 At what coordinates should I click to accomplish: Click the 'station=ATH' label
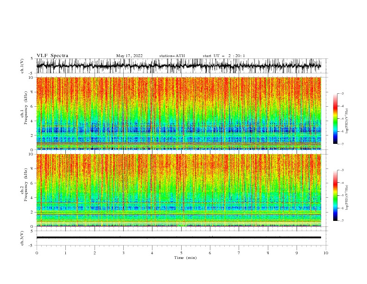(172, 56)
